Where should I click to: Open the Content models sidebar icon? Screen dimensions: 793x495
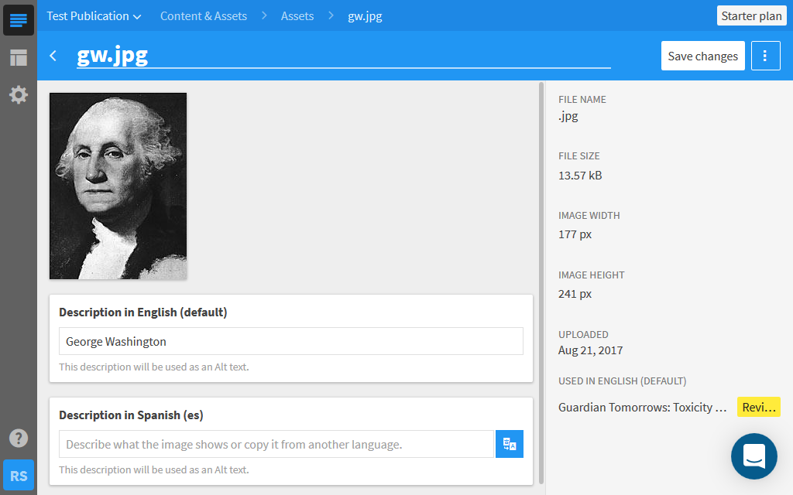[19, 57]
